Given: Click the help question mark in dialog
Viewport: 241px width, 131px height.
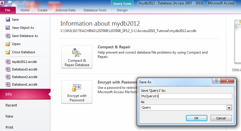Looking at the screenshot, I should (216, 81).
